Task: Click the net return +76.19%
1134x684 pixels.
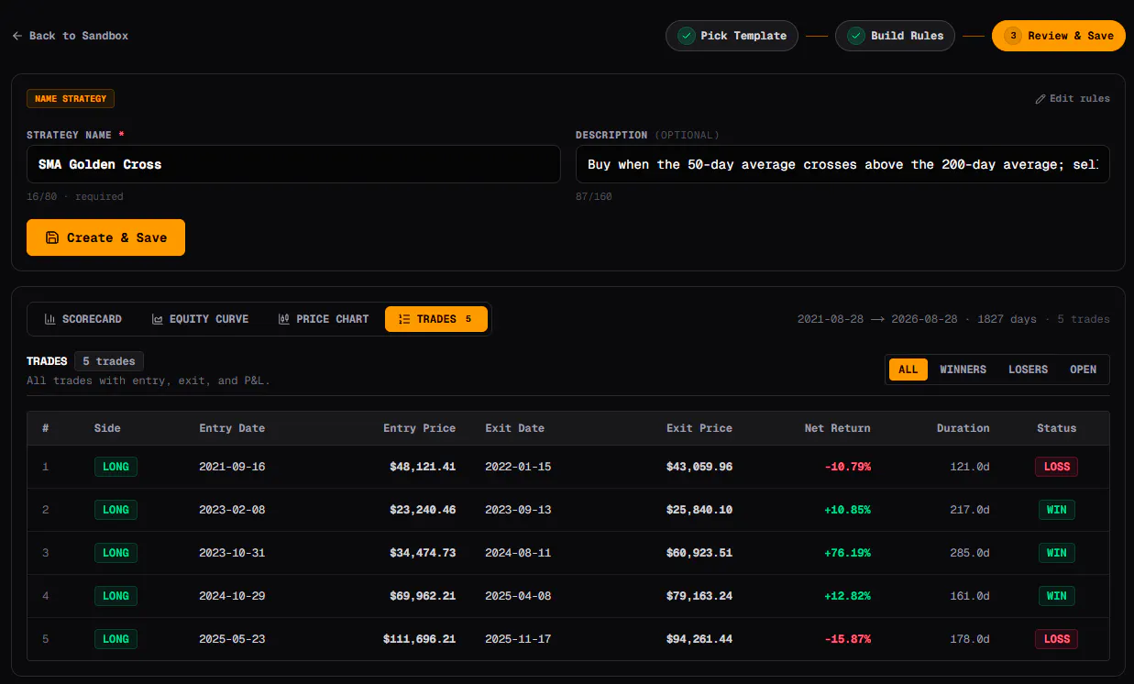Action: 848,553
